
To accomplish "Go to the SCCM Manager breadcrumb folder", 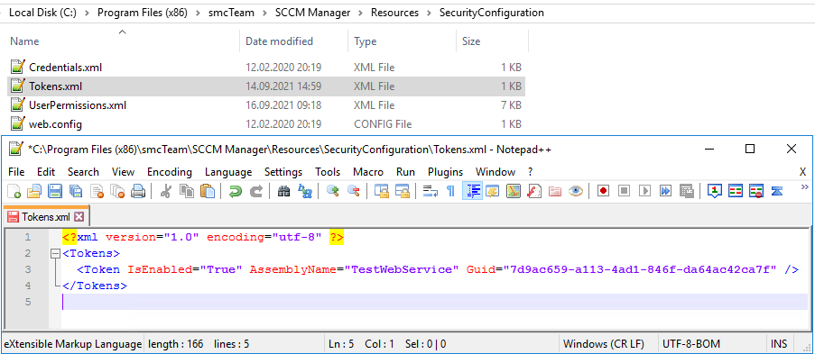I will tap(313, 13).
